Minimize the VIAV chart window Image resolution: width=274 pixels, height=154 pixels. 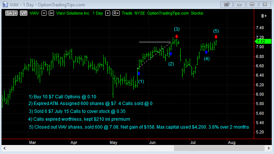click(x=240, y=4)
